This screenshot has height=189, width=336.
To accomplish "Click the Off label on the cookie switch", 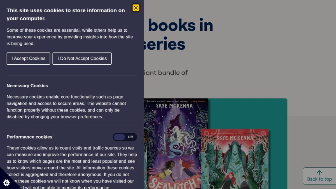I will click(x=130, y=137).
